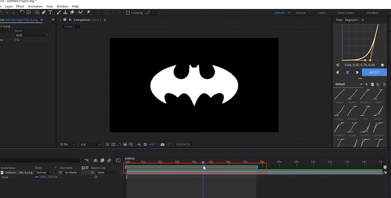Expand hidden panels with double chevron
This screenshot has height=198, width=391.
(53, 19)
